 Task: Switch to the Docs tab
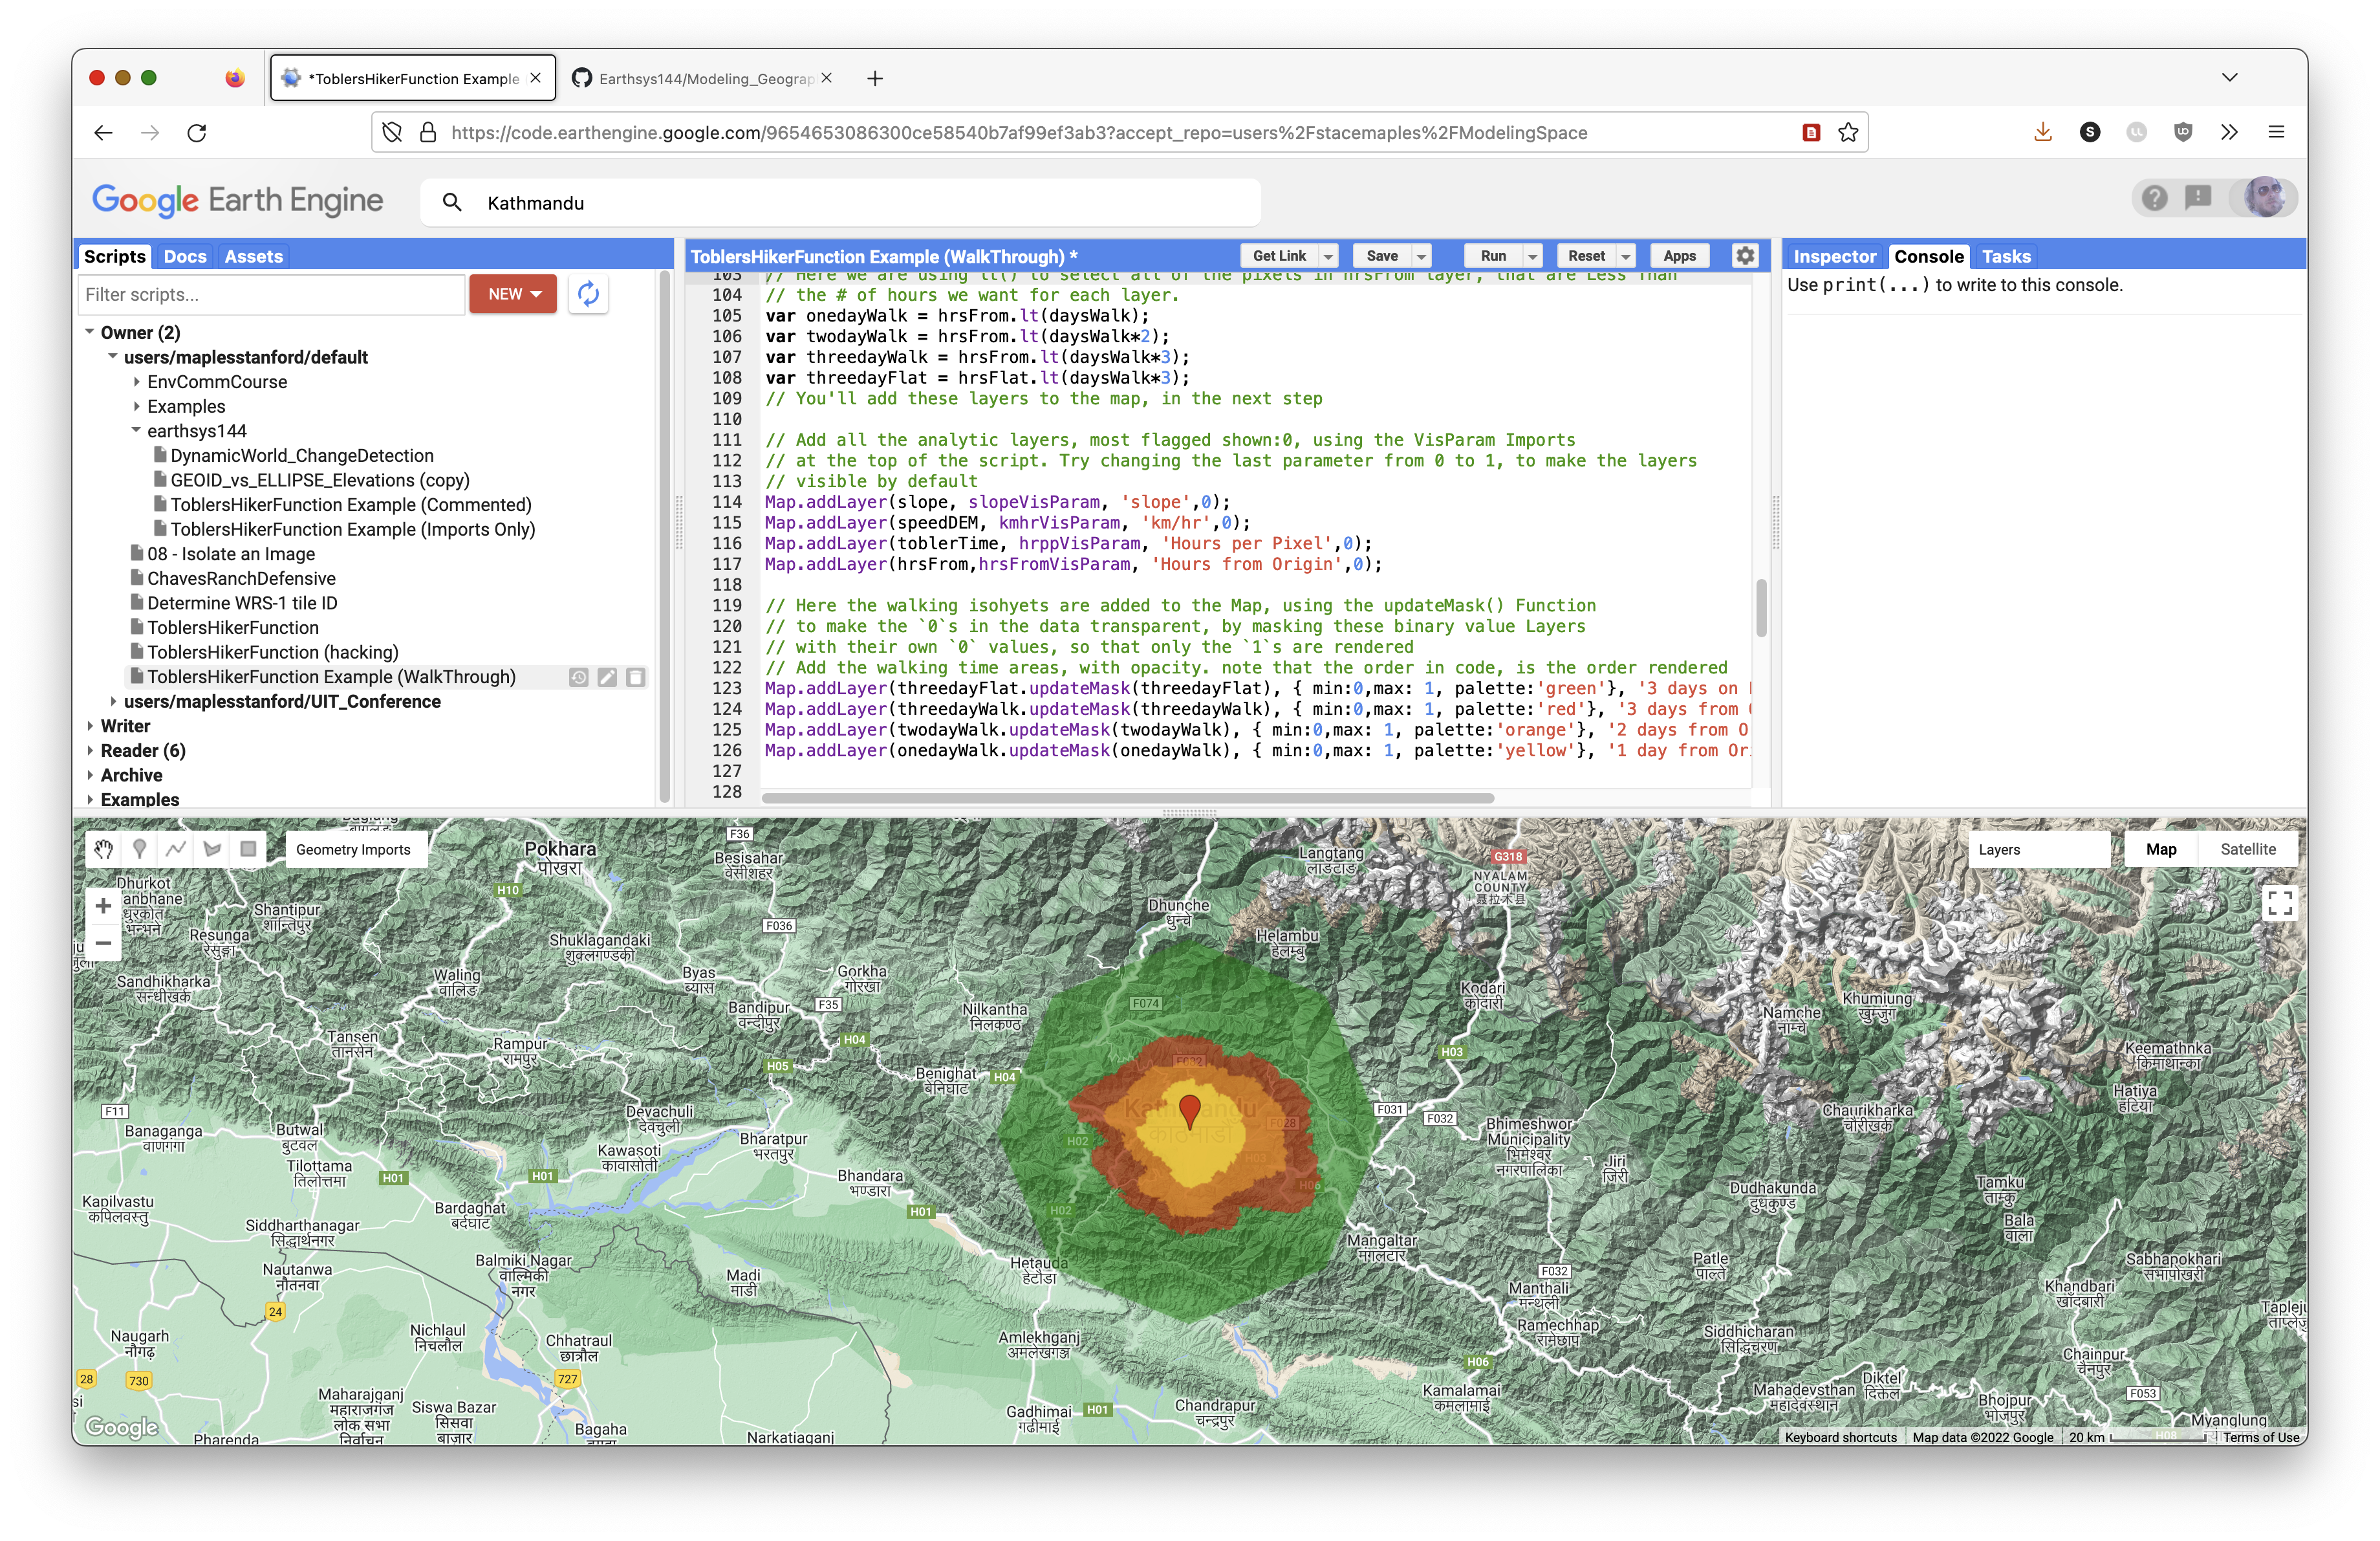pos(185,256)
